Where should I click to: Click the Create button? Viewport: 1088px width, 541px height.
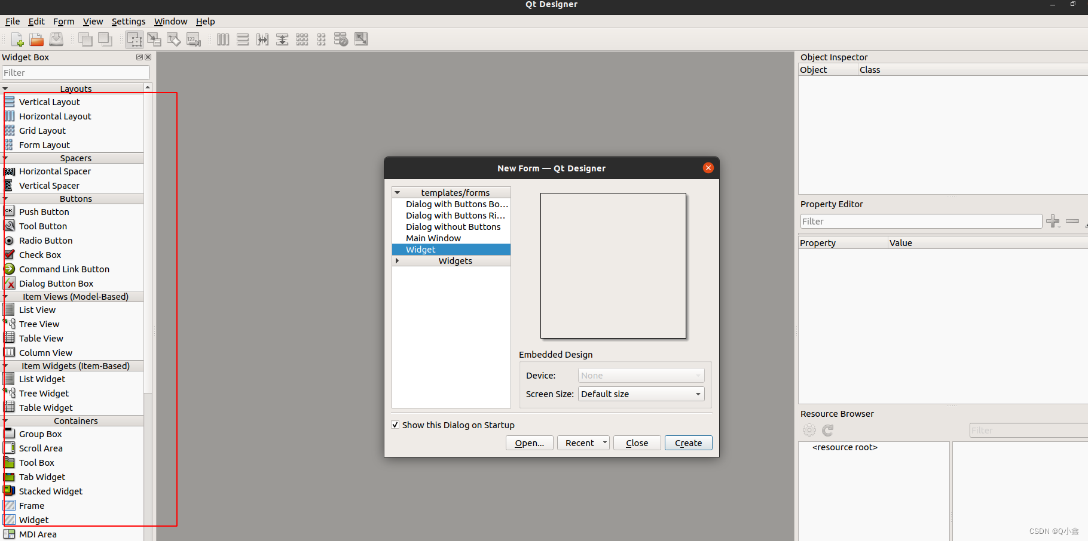point(688,443)
